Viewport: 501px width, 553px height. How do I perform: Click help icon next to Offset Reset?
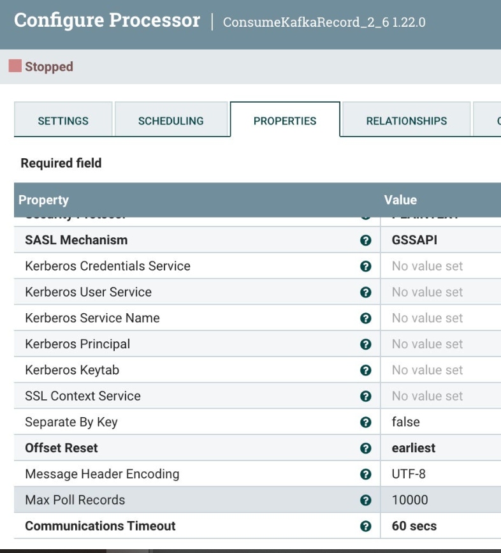coord(364,448)
